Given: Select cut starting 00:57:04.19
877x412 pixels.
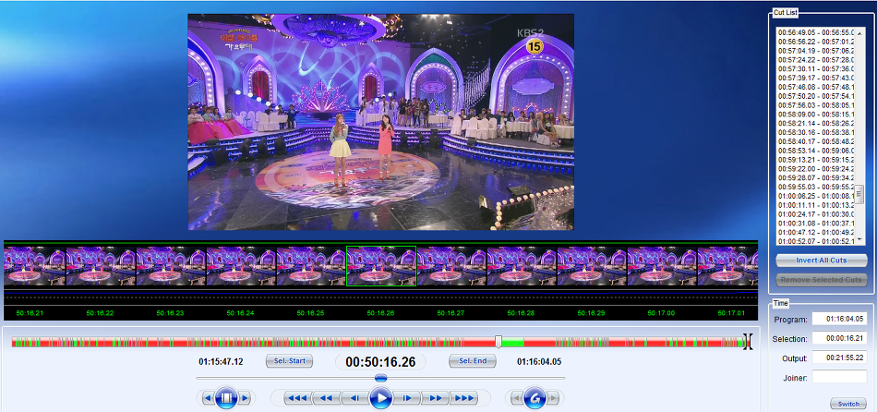Looking at the screenshot, I should point(815,51).
